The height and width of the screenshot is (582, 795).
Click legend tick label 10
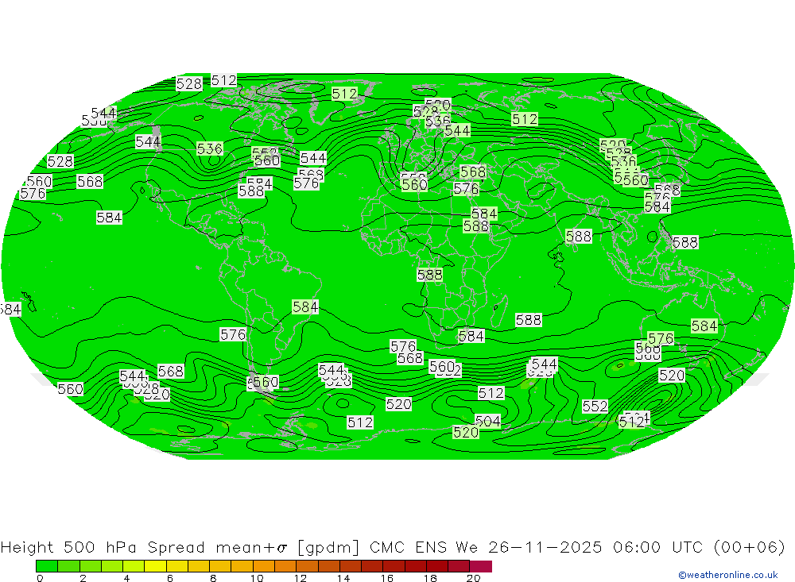pos(257,578)
